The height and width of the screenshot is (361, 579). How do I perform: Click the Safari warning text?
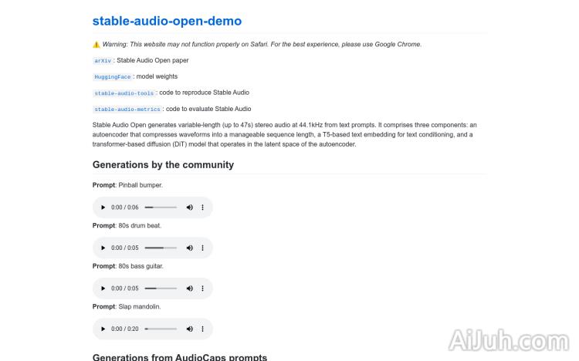[262, 44]
